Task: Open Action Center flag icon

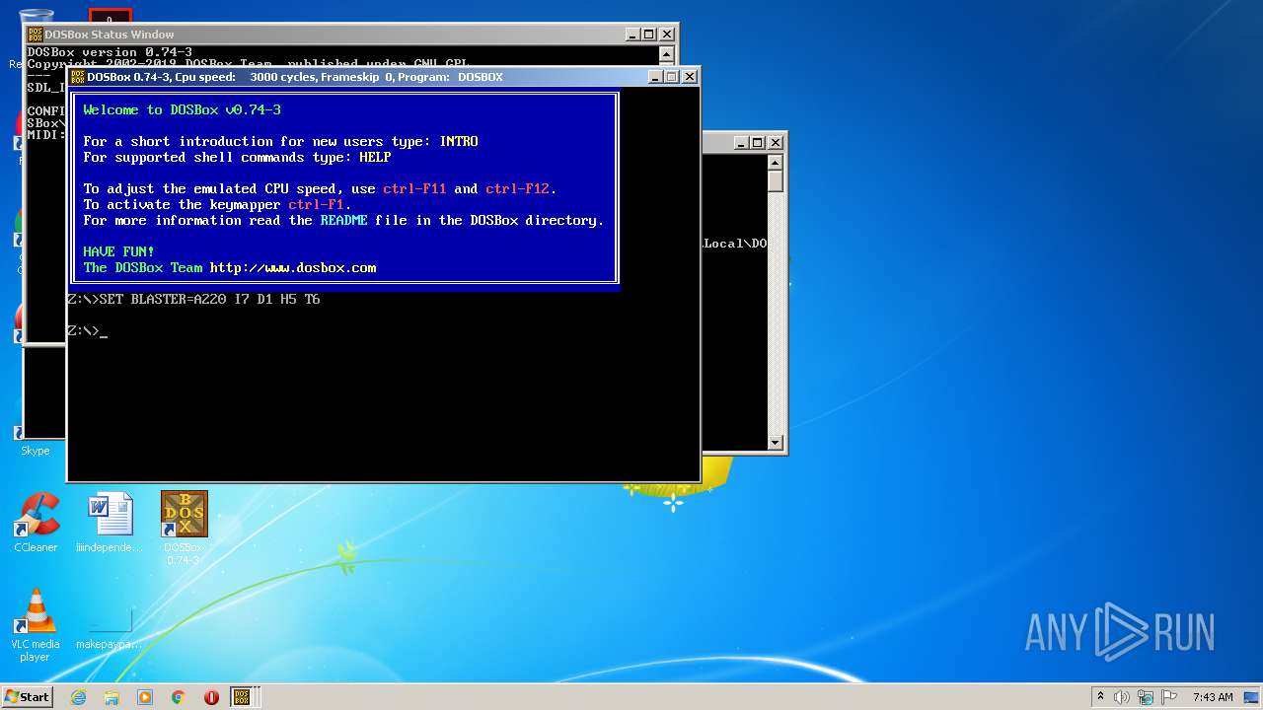Action: 1167,697
